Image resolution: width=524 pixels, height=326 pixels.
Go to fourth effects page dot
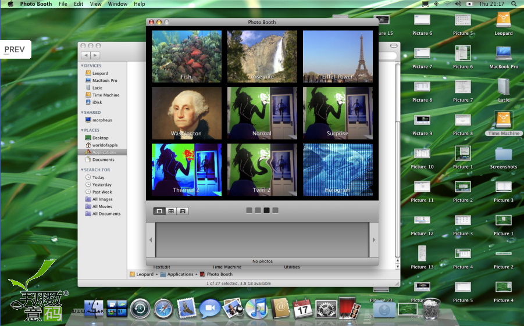(x=275, y=210)
